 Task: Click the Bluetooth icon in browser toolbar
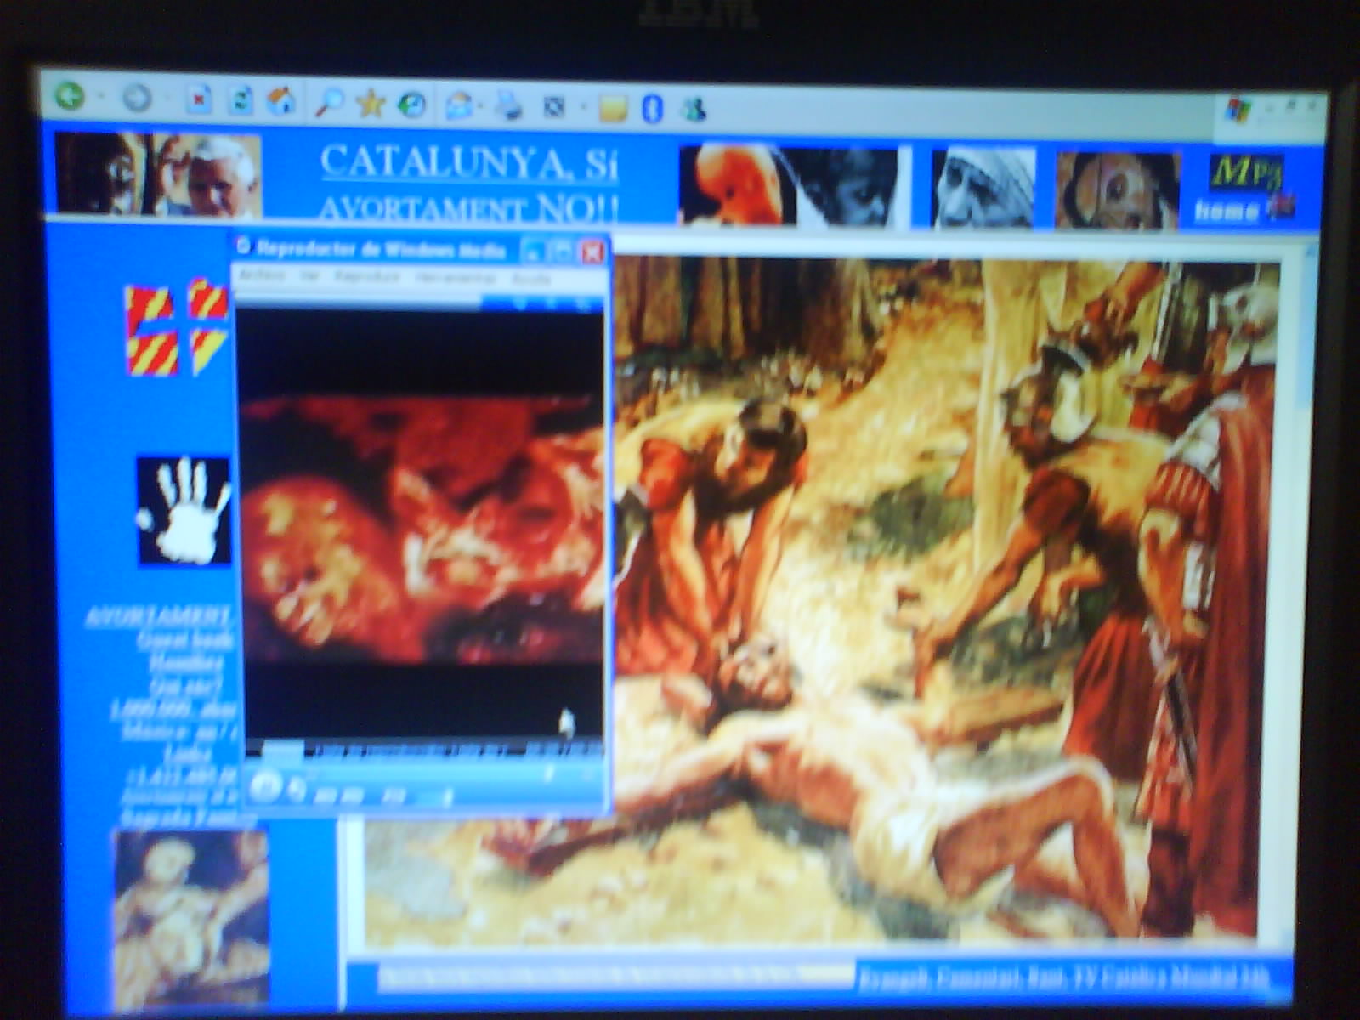(652, 109)
